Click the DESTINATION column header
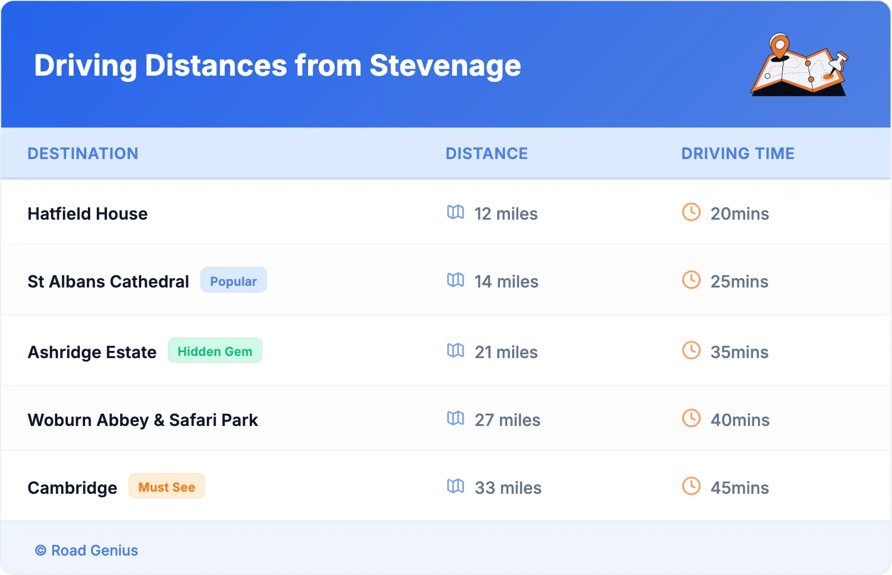 tap(83, 153)
